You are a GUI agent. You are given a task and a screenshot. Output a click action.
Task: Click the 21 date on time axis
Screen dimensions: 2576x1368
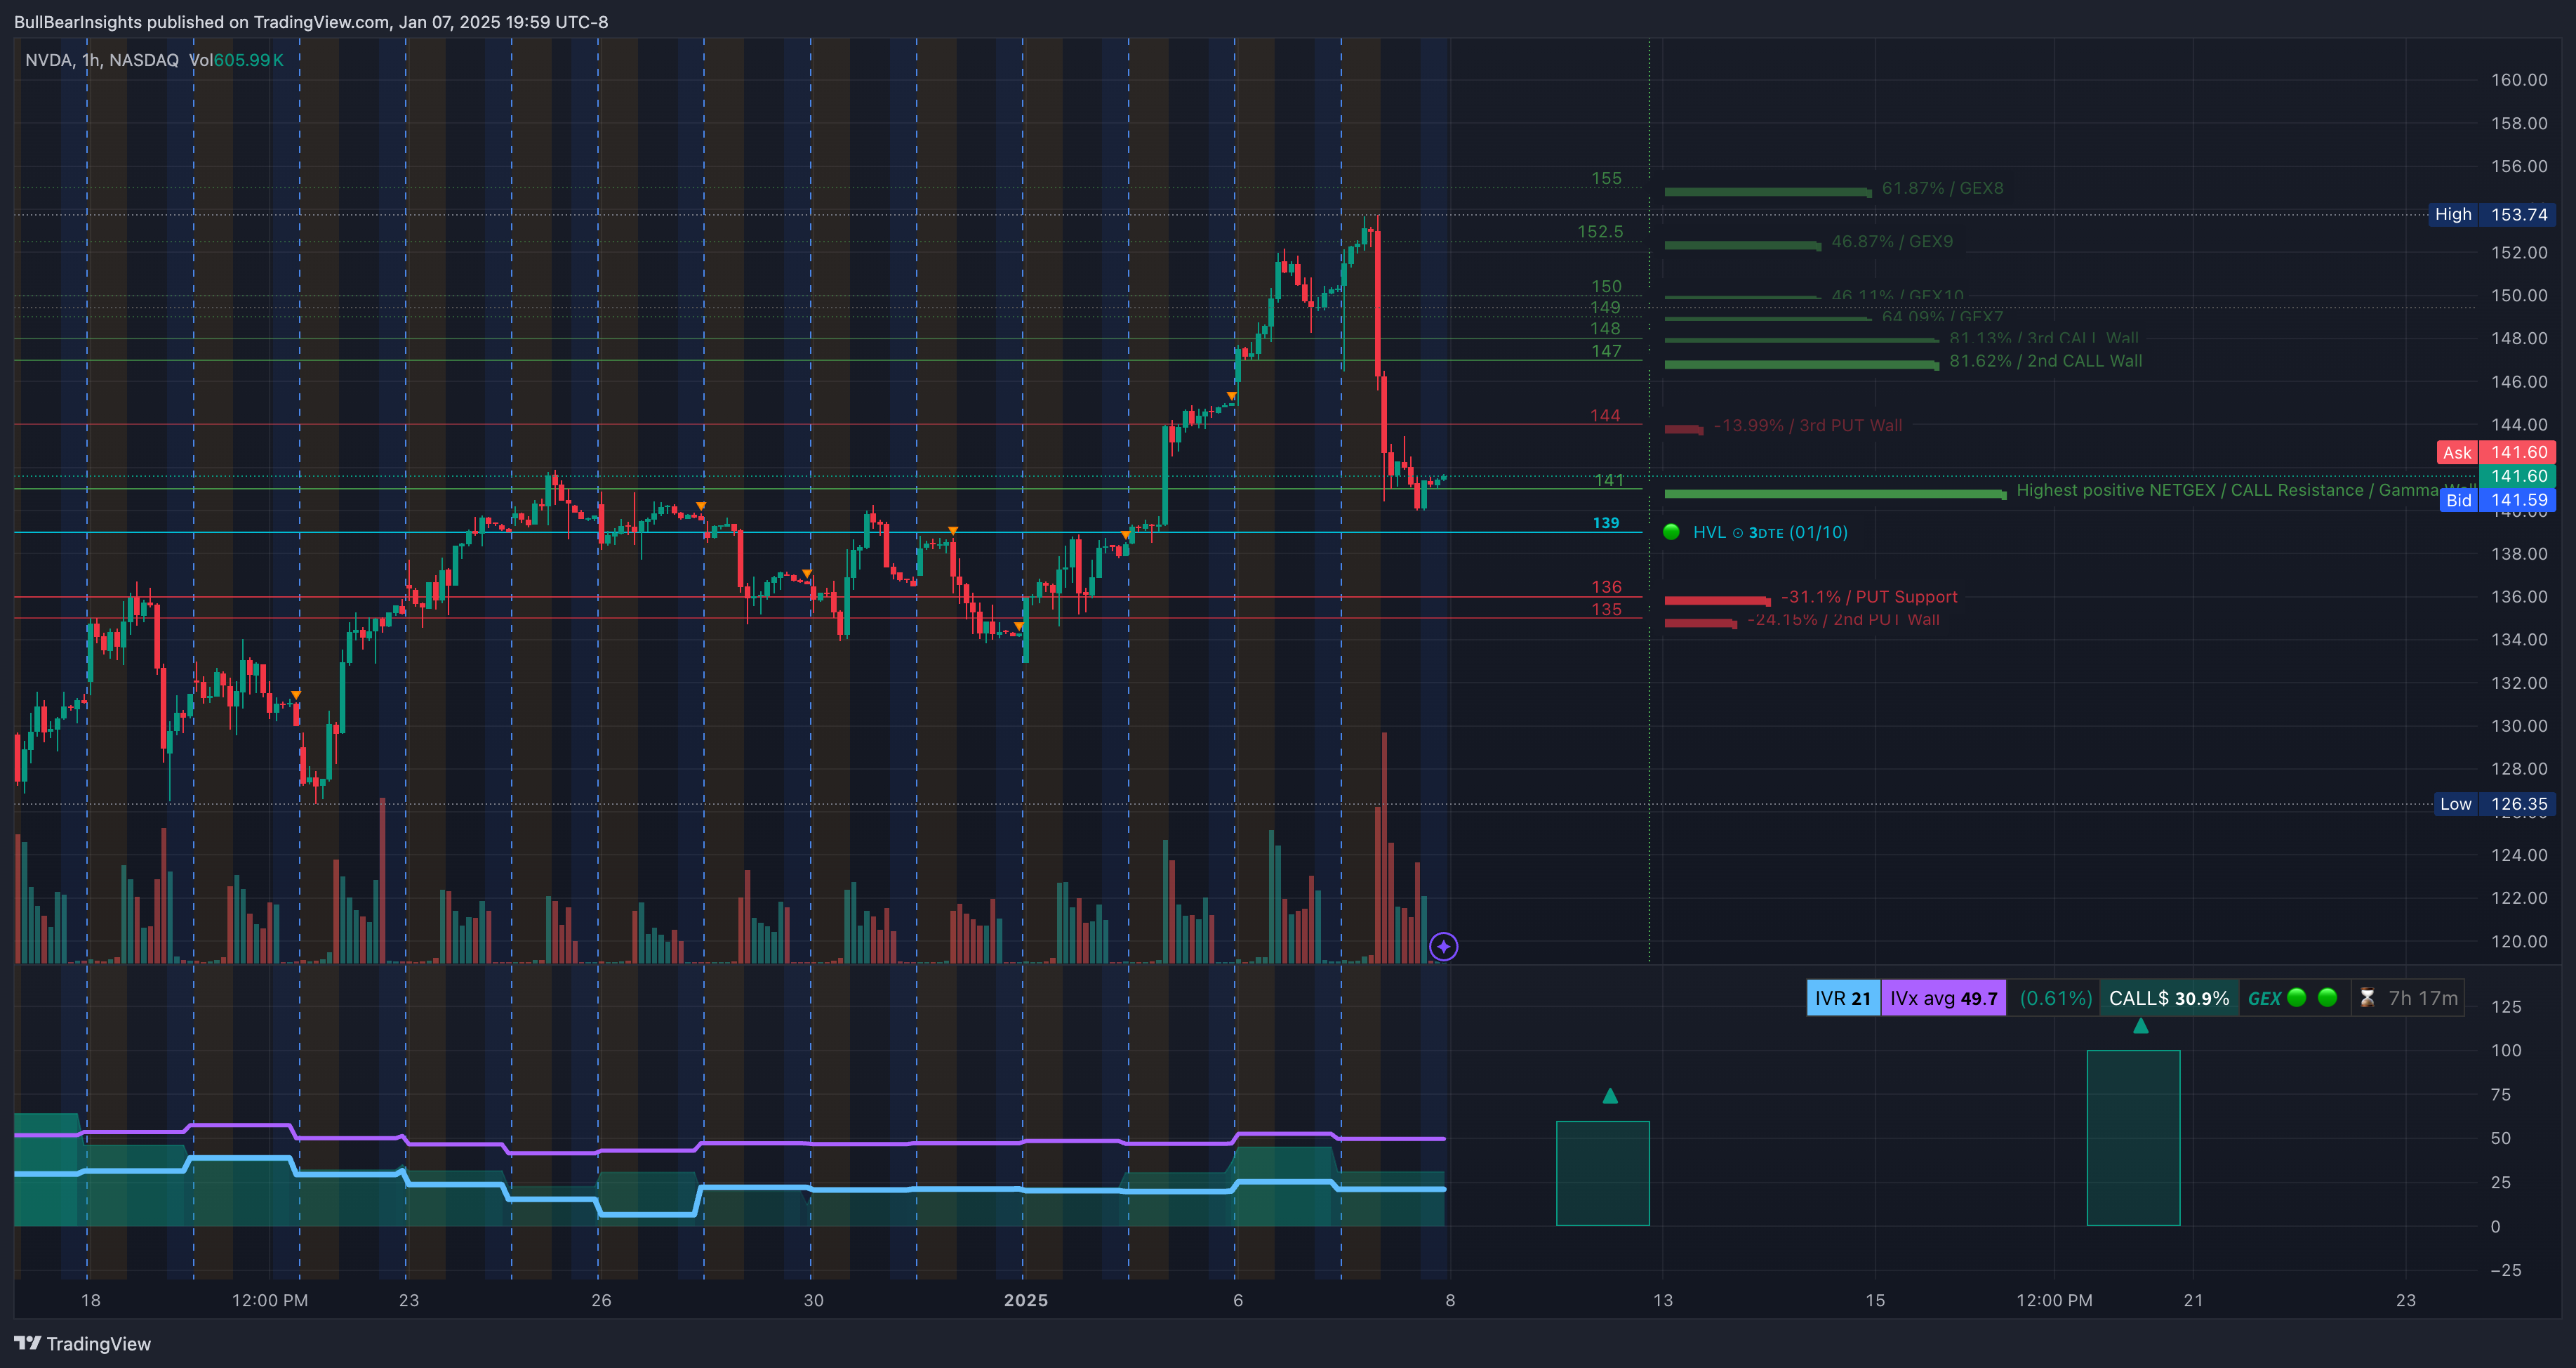2193,1300
